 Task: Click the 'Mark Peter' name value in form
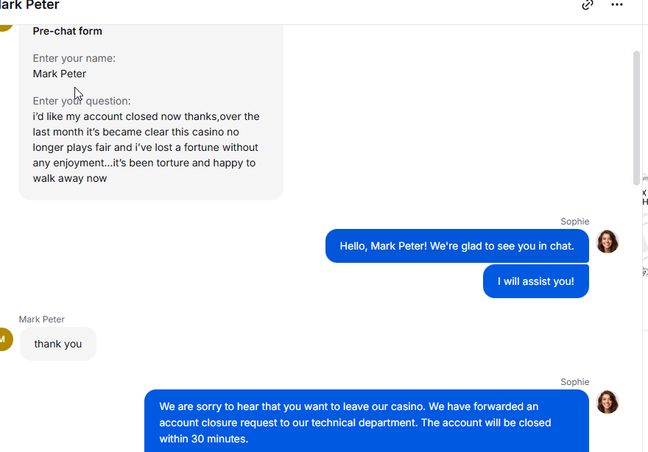60,74
